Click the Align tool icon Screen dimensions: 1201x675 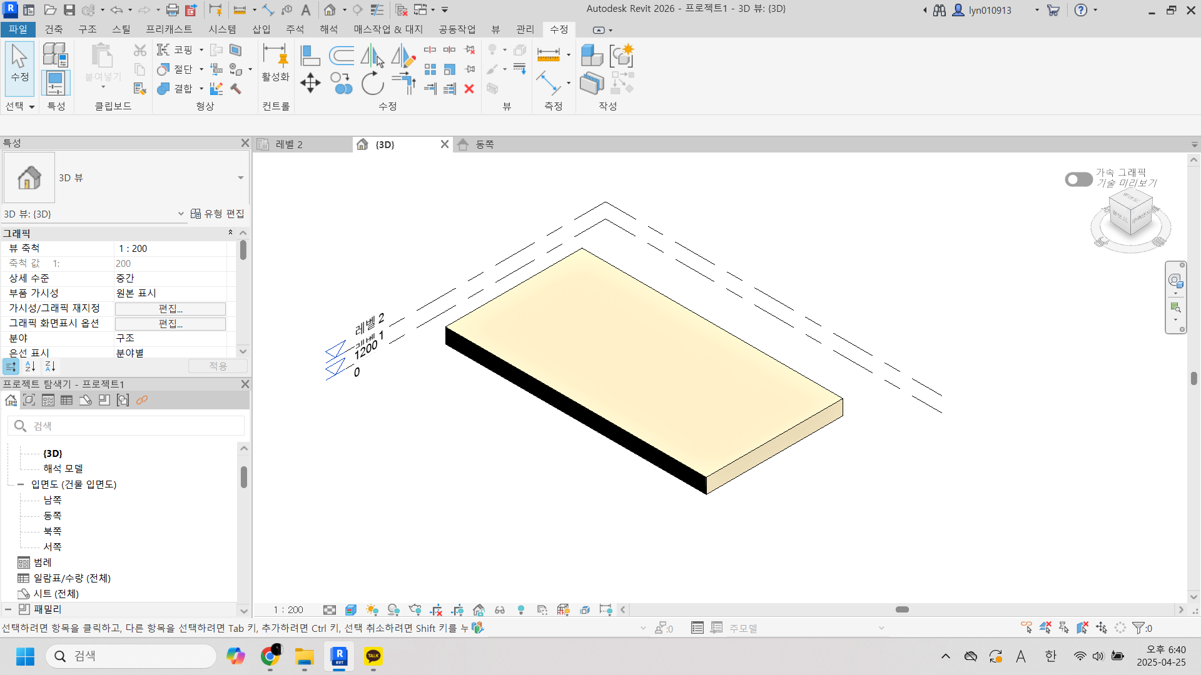click(x=310, y=56)
